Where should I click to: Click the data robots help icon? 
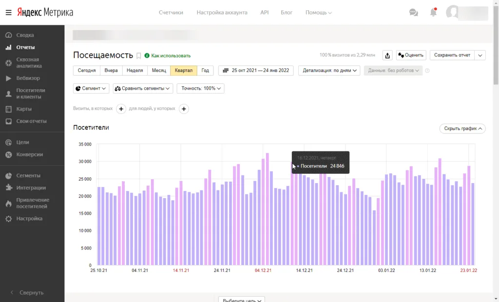pyautogui.click(x=427, y=71)
